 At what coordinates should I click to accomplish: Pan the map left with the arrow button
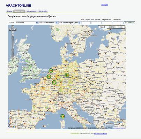point(10,29)
